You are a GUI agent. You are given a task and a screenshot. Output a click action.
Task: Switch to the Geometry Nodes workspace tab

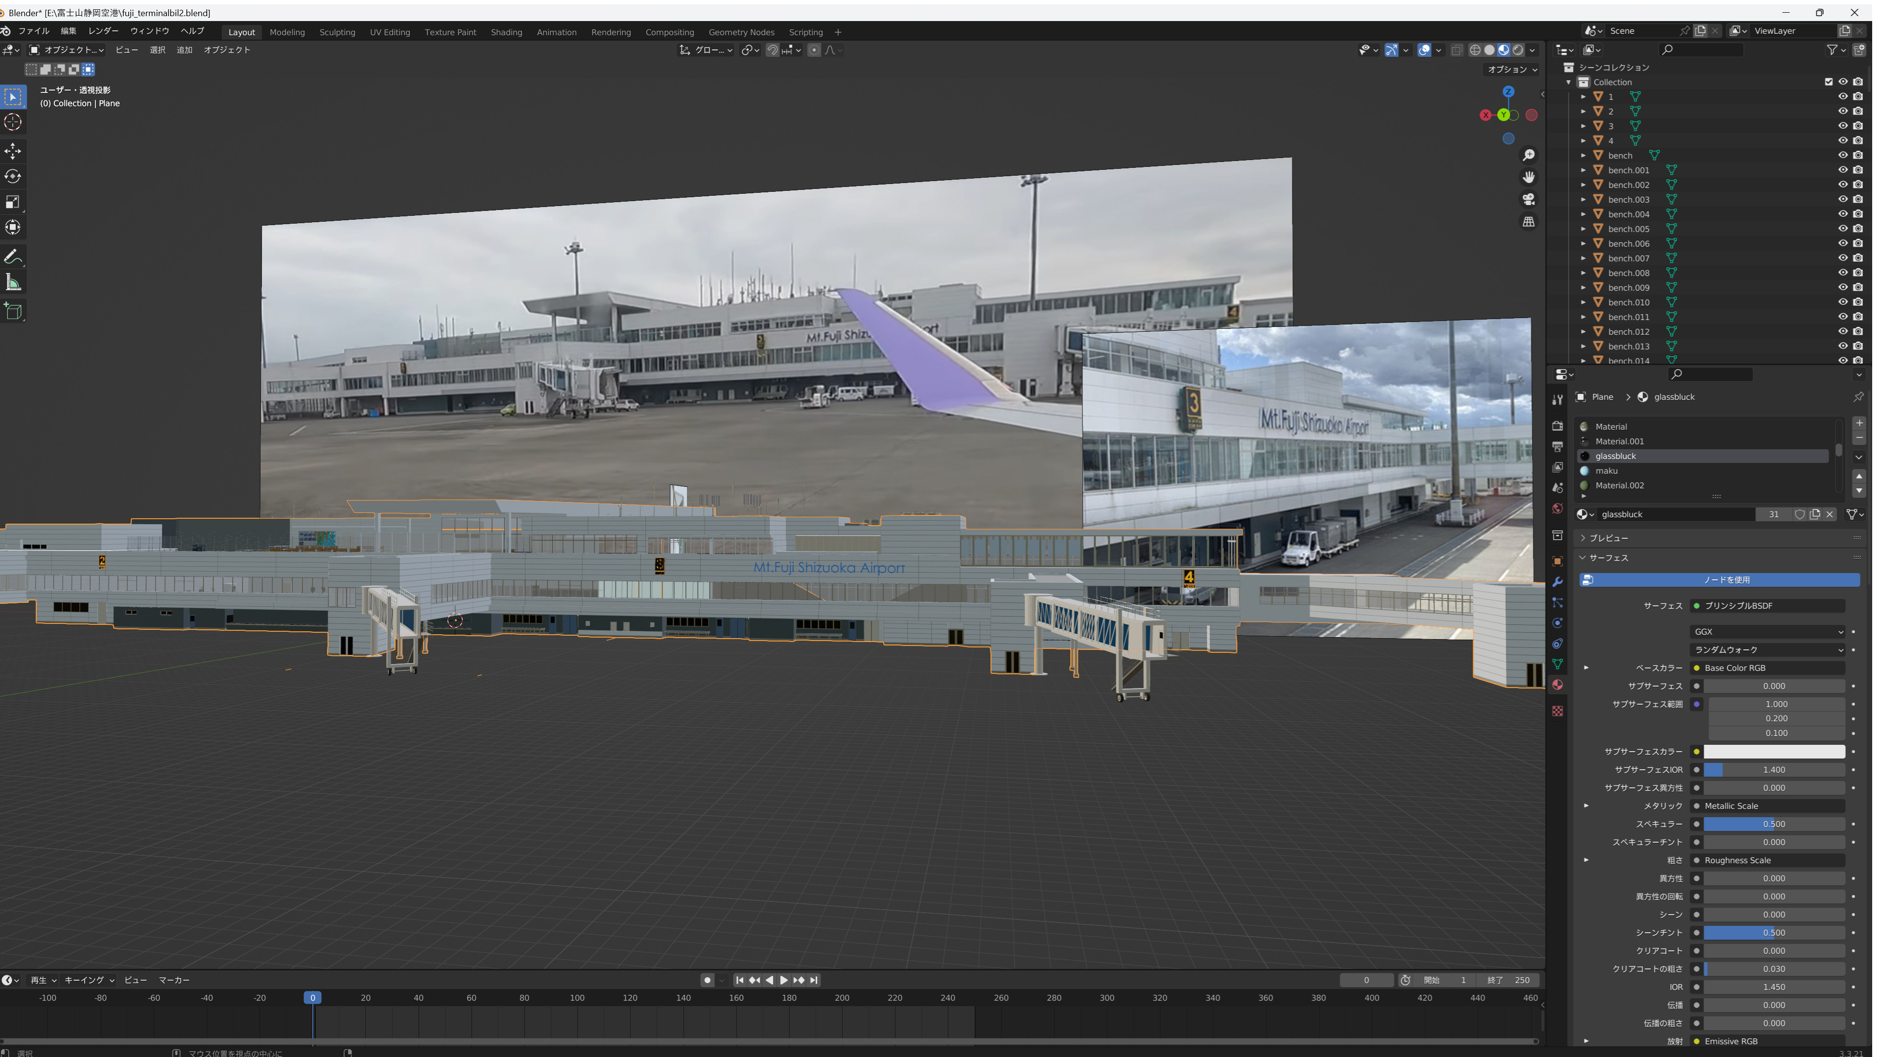tap(742, 32)
